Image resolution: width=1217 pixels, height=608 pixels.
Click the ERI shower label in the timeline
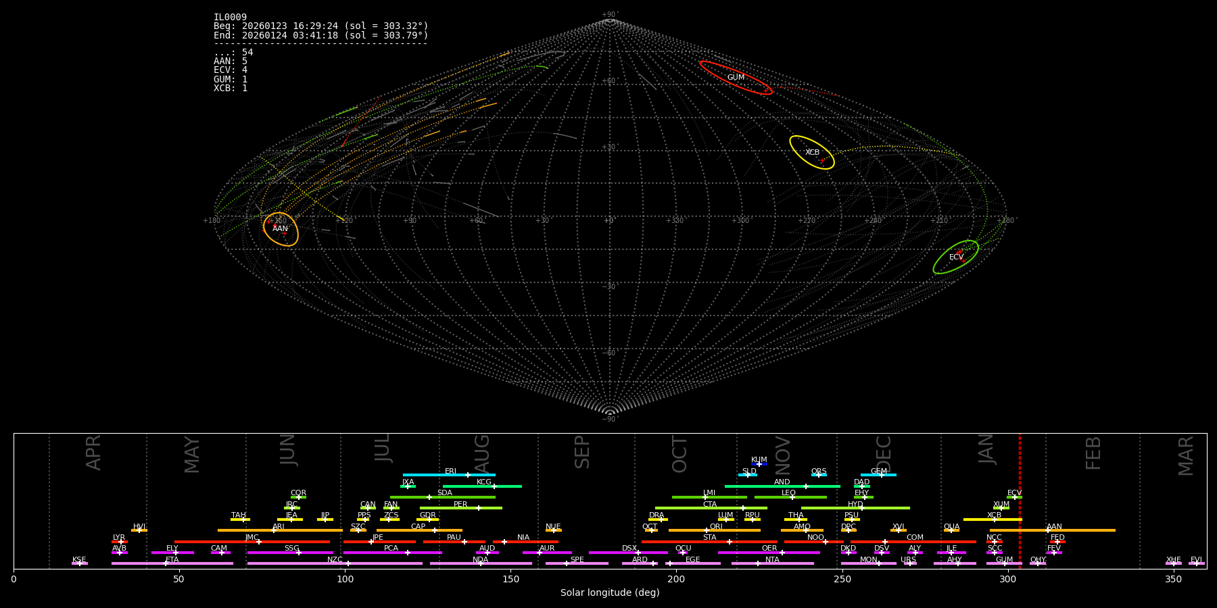[x=450, y=472]
